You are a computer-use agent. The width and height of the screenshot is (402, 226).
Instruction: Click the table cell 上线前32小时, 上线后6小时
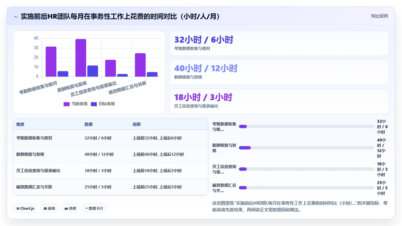click(157, 138)
